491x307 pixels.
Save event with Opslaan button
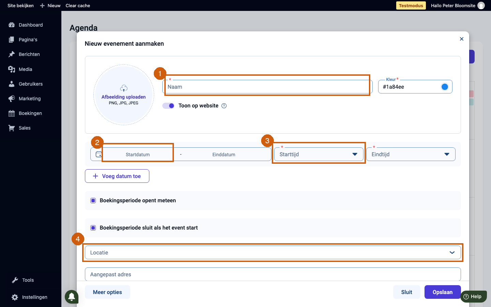443,292
